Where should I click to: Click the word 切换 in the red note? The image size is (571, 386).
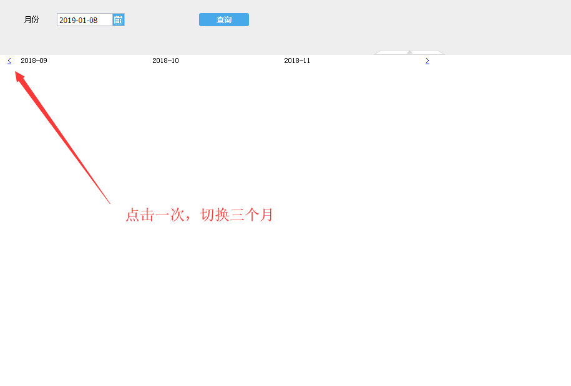point(215,215)
